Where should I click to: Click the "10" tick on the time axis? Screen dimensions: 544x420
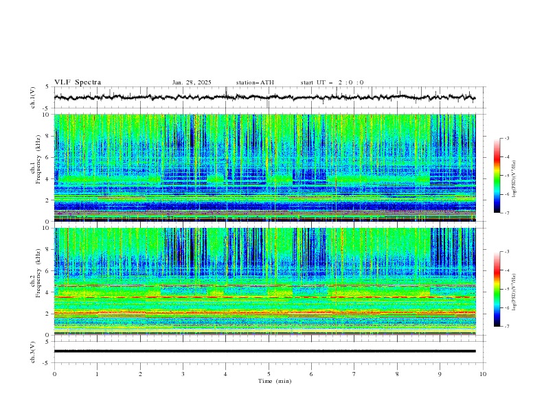click(483, 374)
